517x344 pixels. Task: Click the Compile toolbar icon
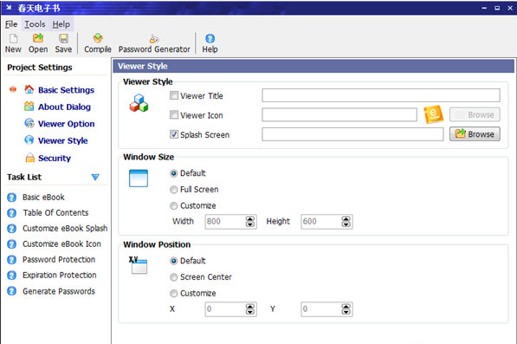[98, 38]
